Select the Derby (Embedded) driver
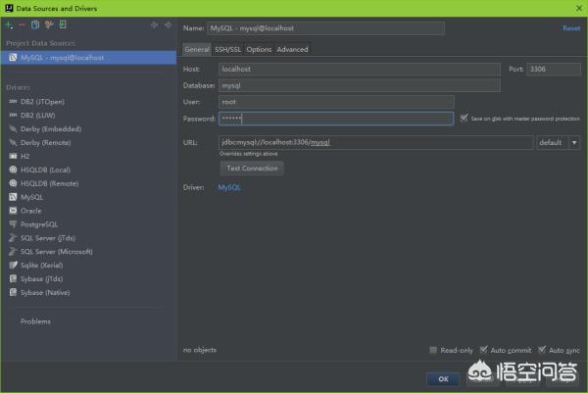 tap(51, 129)
